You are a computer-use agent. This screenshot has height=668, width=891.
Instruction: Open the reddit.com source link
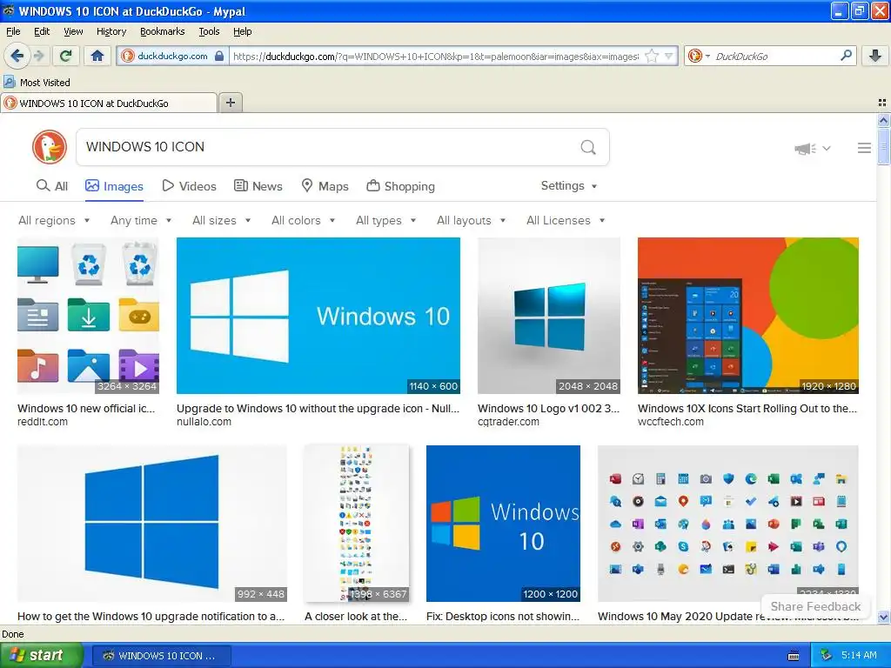(x=43, y=422)
